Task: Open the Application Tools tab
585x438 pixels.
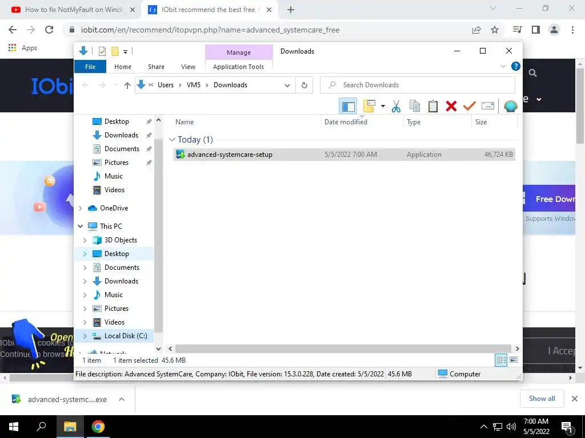Action: coord(238,67)
